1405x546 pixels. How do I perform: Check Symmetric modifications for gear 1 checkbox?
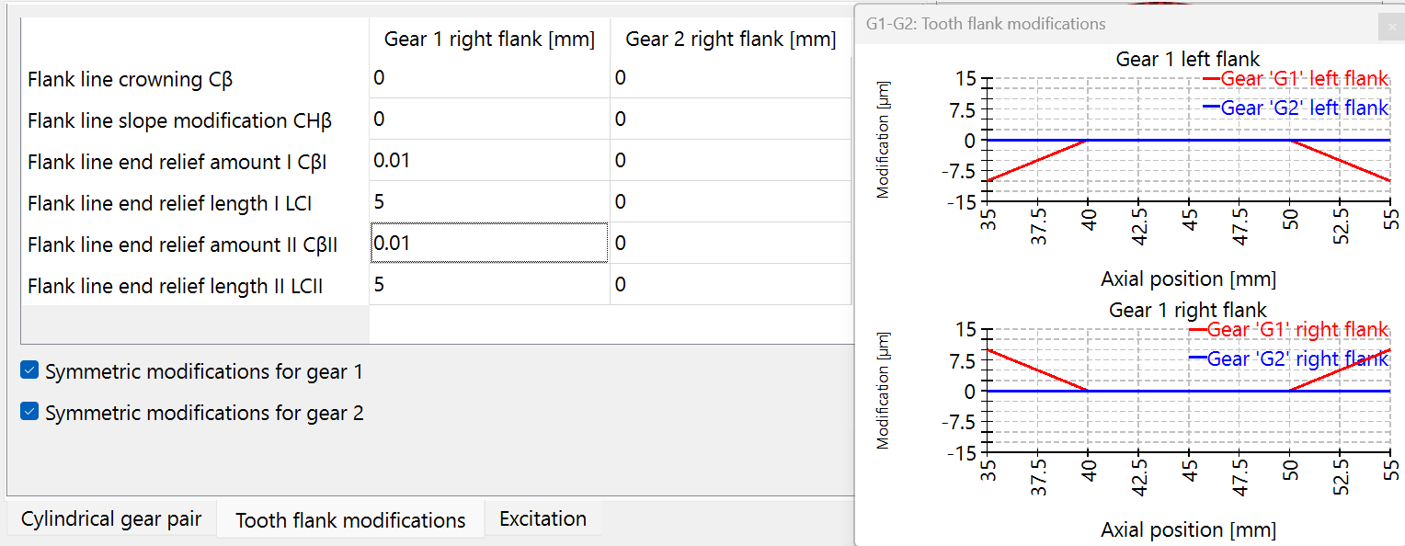coord(29,371)
